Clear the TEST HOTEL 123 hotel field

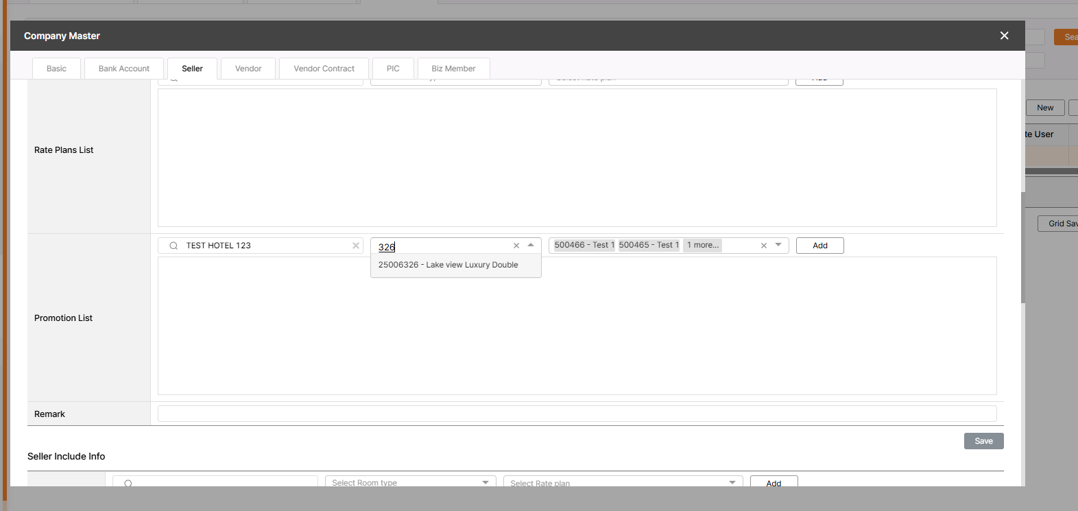(356, 246)
